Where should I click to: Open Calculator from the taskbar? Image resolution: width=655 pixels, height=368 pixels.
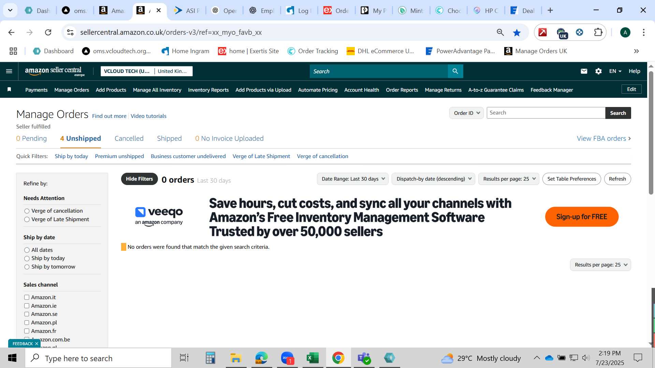coord(210,358)
